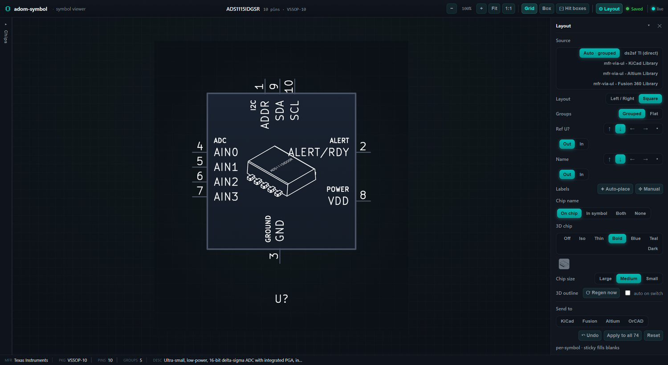This screenshot has width=668, height=365.
Task: Toggle Hit boxes visibility
Action: [573, 8]
